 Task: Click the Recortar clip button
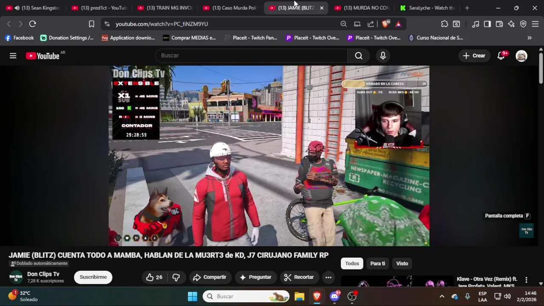(x=299, y=277)
